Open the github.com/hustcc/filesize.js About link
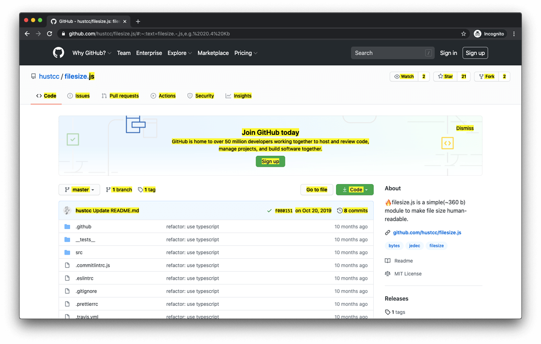This screenshot has width=541, height=344. tap(427, 233)
